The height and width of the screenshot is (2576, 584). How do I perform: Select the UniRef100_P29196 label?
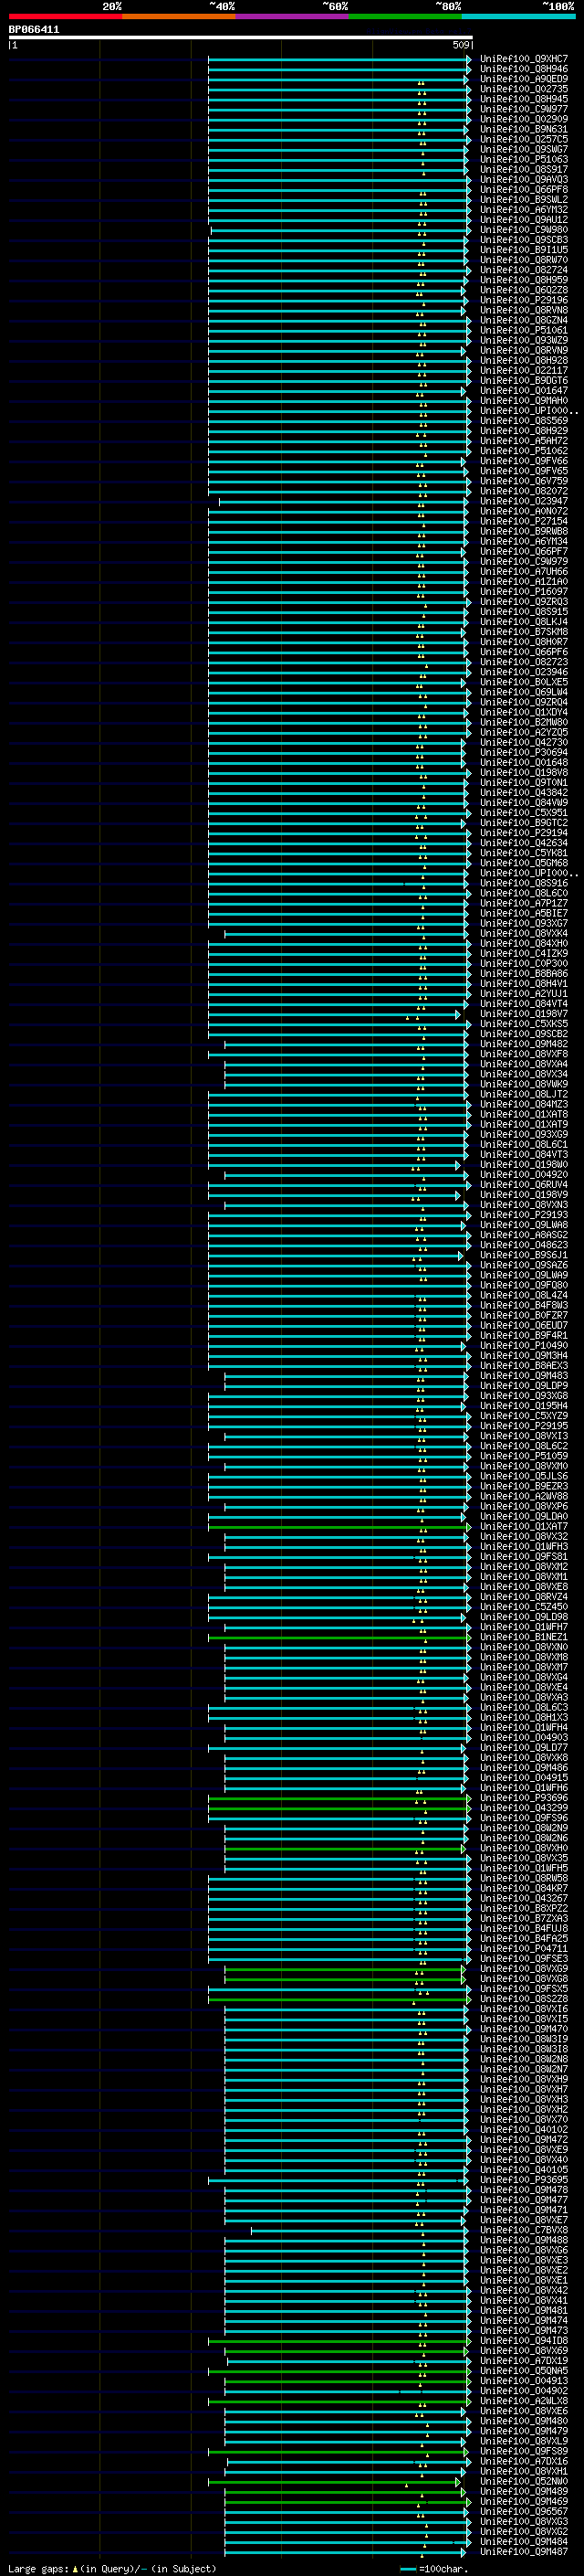click(x=523, y=300)
